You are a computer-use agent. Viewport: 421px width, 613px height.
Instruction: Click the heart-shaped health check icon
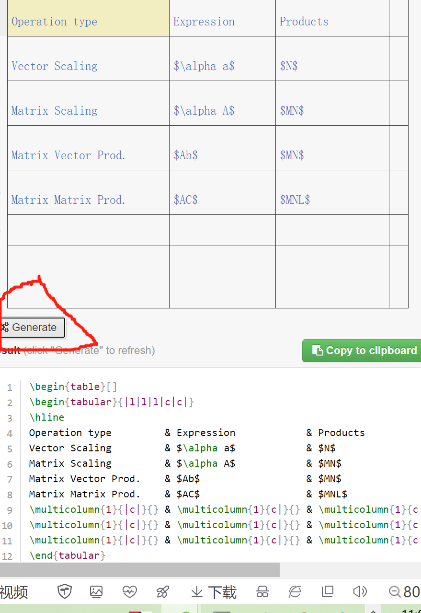pyautogui.click(x=129, y=592)
